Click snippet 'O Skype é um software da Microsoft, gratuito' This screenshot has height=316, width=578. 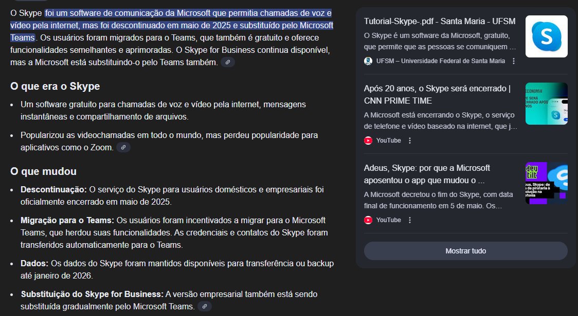437,36
